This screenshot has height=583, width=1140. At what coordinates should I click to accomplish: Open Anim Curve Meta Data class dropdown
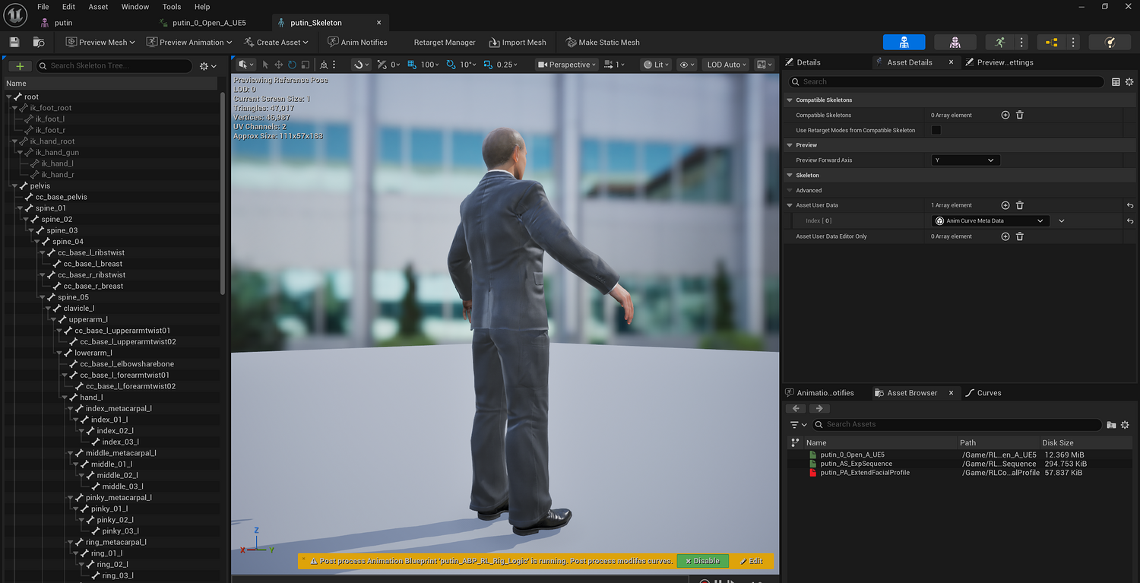pos(990,221)
